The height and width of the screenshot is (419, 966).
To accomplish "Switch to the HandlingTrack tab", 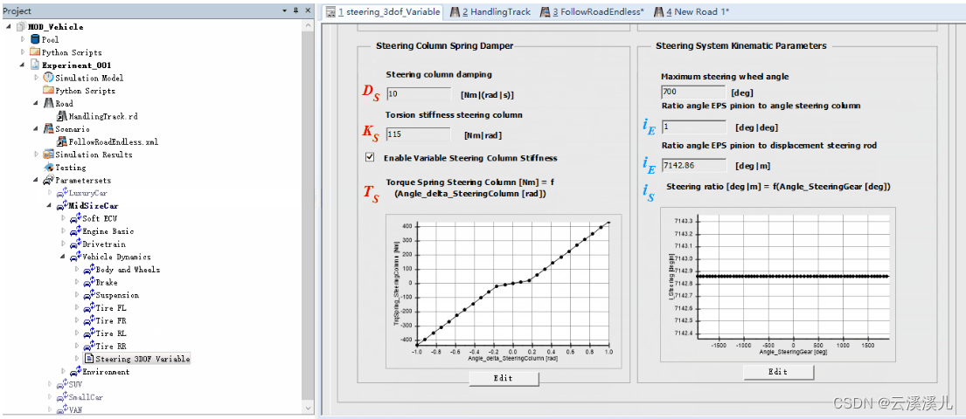I will point(490,11).
